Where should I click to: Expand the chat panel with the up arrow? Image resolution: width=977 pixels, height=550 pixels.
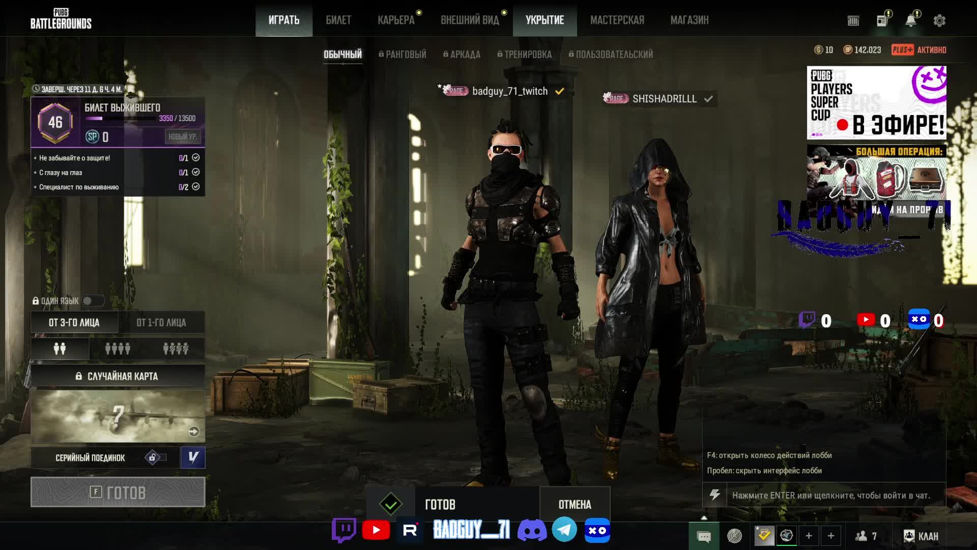[x=704, y=517]
